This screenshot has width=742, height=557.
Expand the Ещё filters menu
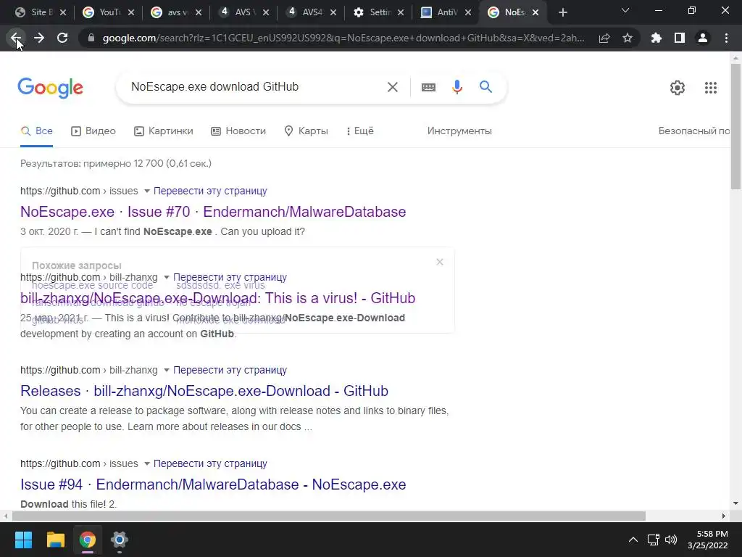(359, 131)
